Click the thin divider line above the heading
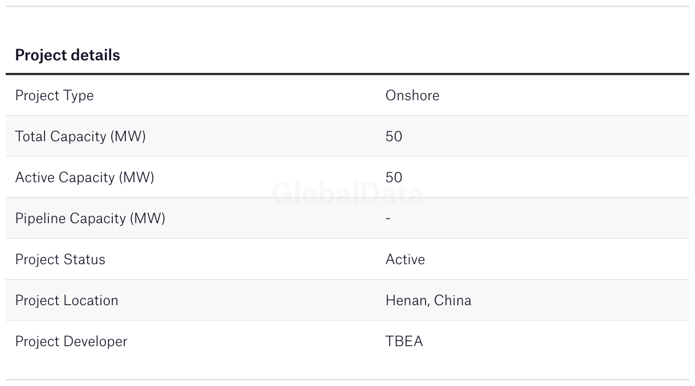The image size is (695, 386). pos(347,6)
